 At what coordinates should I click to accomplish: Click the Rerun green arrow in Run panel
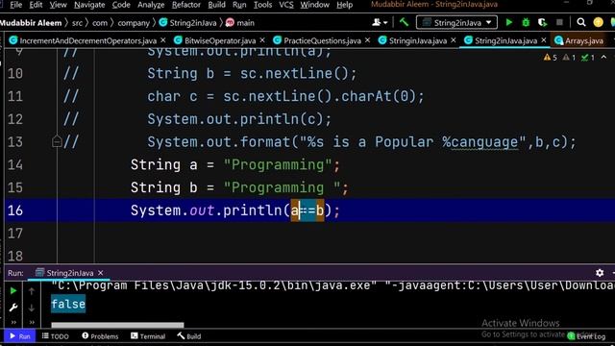[x=12, y=290]
